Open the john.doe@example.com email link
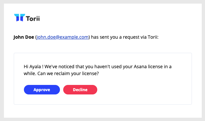Screen dimensions: 205x121 click(x=63, y=37)
